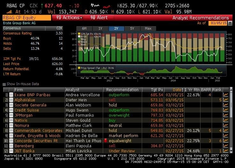The height and width of the screenshot is (168, 235).
Task: Open Credit Suisse firm link
Action: [27, 110]
